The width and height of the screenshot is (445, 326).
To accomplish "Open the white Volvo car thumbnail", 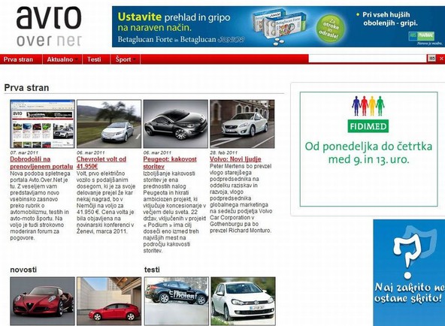I will (242, 124).
